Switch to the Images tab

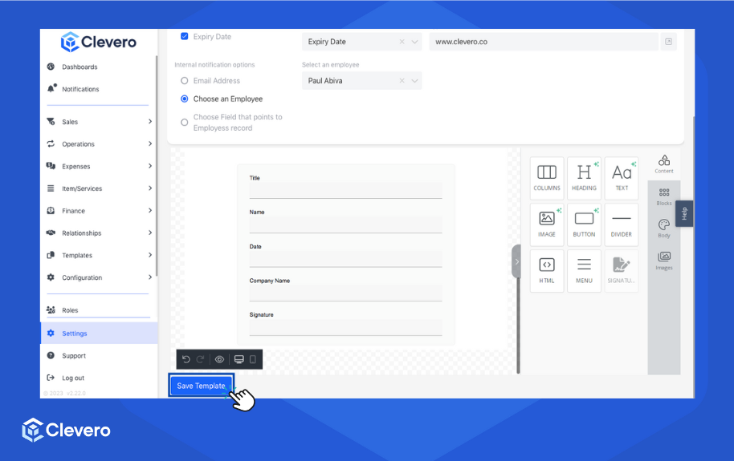coord(664,261)
